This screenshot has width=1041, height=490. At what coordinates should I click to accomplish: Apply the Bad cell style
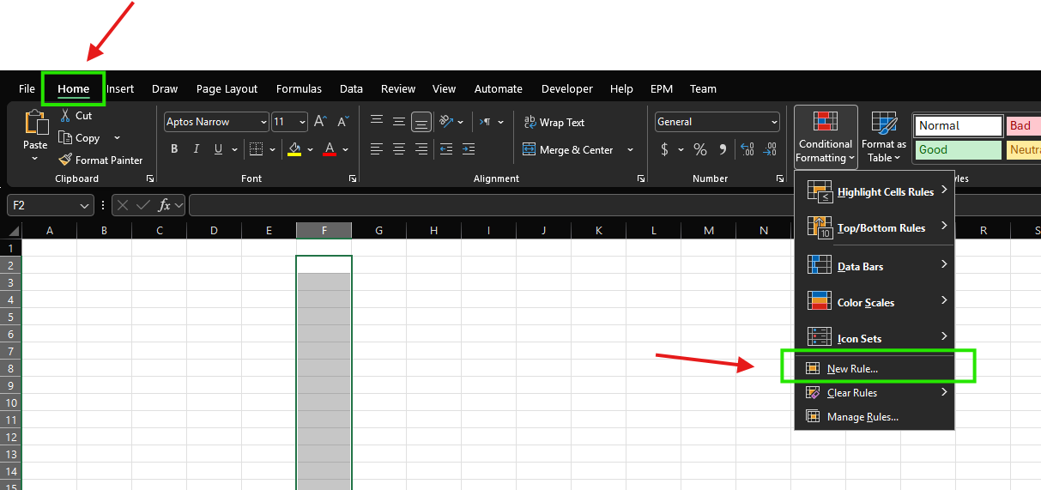click(x=1023, y=125)
